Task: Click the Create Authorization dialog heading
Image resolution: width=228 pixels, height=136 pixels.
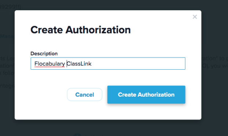Action: tap(81, 30)
